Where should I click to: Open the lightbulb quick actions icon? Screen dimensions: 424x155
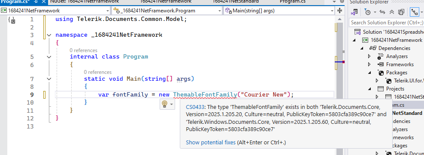(x=164, y=104)
